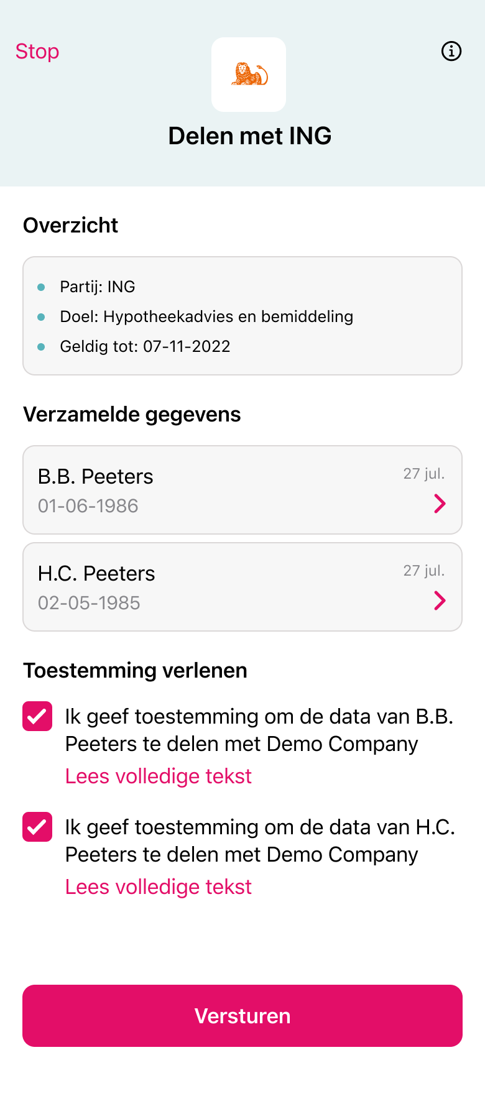The width and height of the screenshot is (485, 1119).
Task: Select the B.B. Peeters name
Action: [95, 477]
